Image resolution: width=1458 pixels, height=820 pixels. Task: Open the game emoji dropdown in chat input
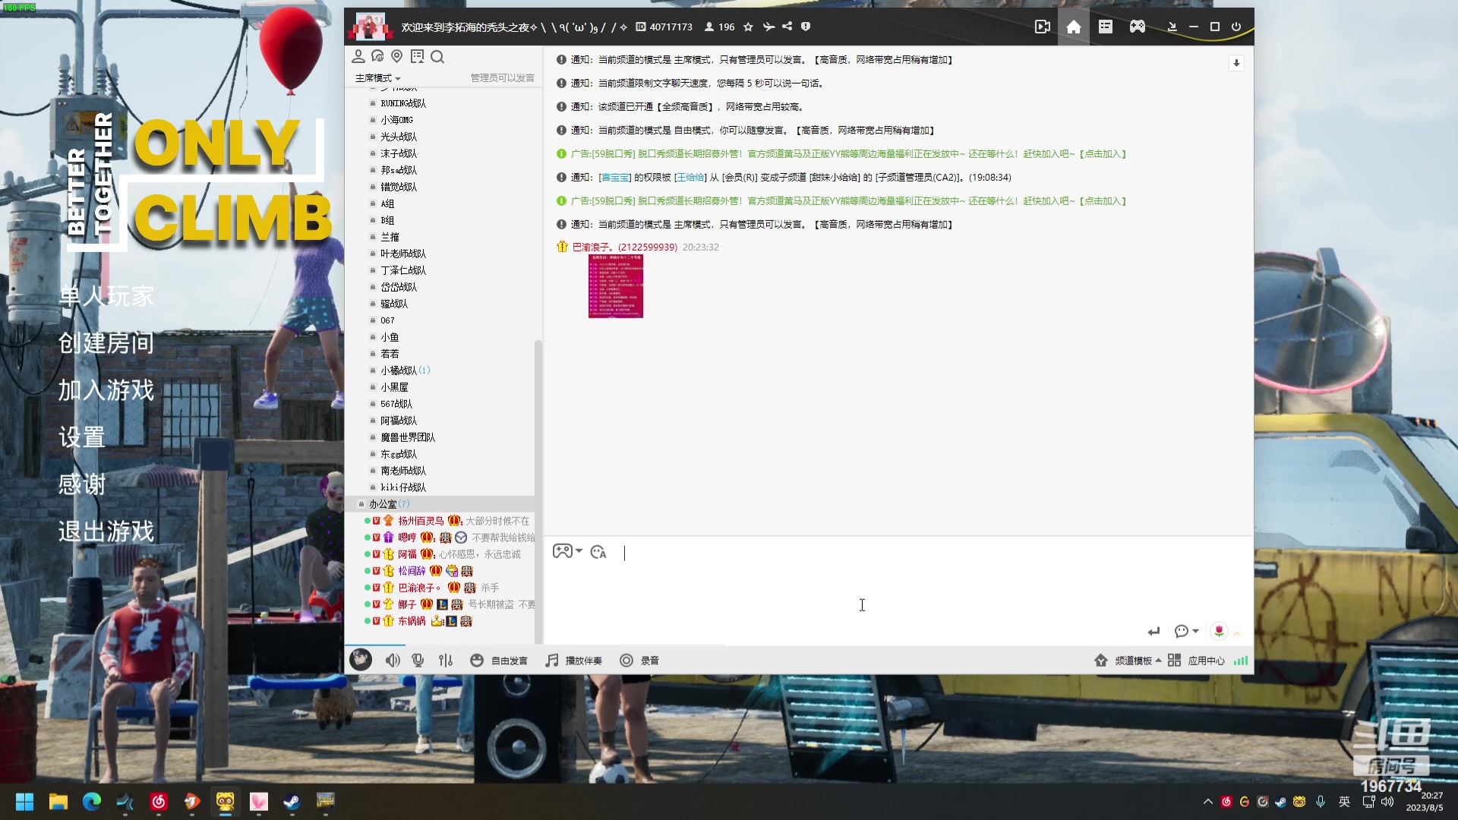[566, 551]
